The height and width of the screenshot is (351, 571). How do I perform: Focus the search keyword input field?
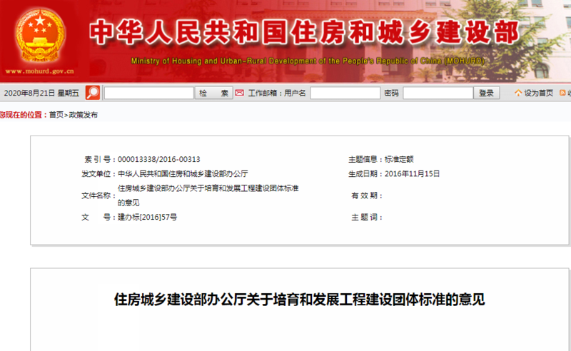pyautogui.click(x=149, y=93)
